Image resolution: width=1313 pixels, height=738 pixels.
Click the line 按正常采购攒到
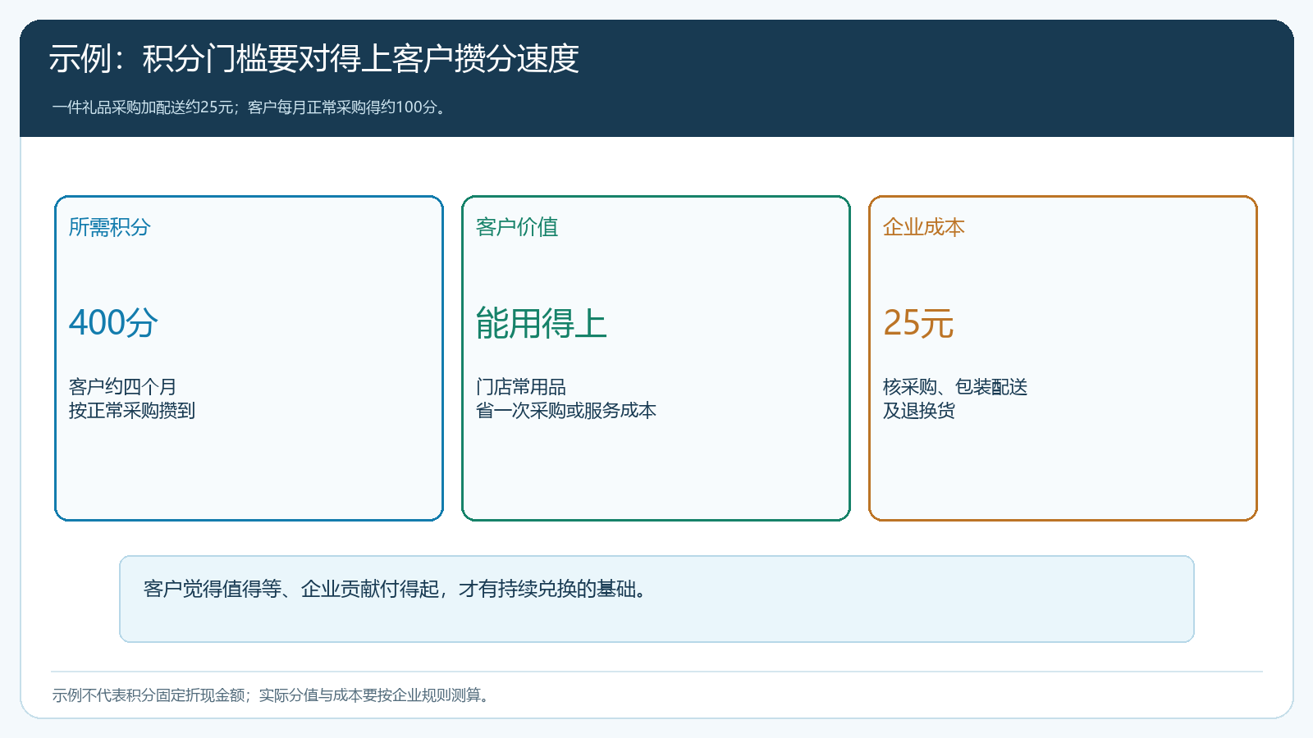pos(132,411)
